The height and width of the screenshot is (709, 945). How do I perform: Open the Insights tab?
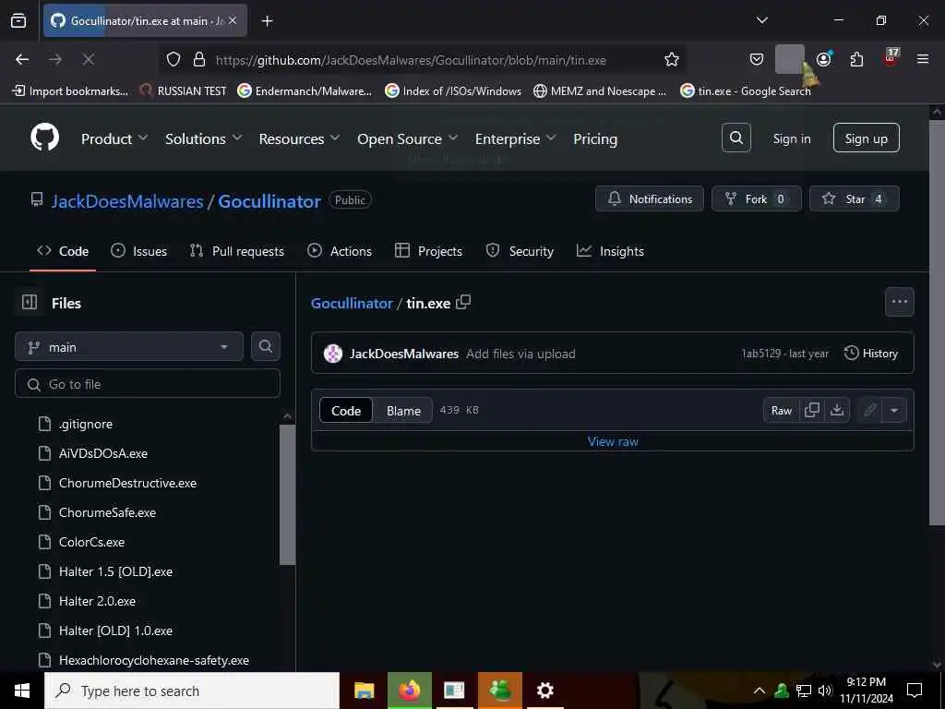610,251
